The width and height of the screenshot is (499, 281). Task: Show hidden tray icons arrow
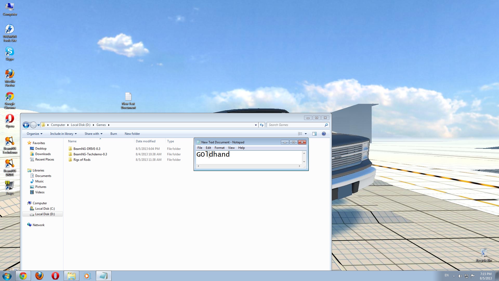pos(454,276)
